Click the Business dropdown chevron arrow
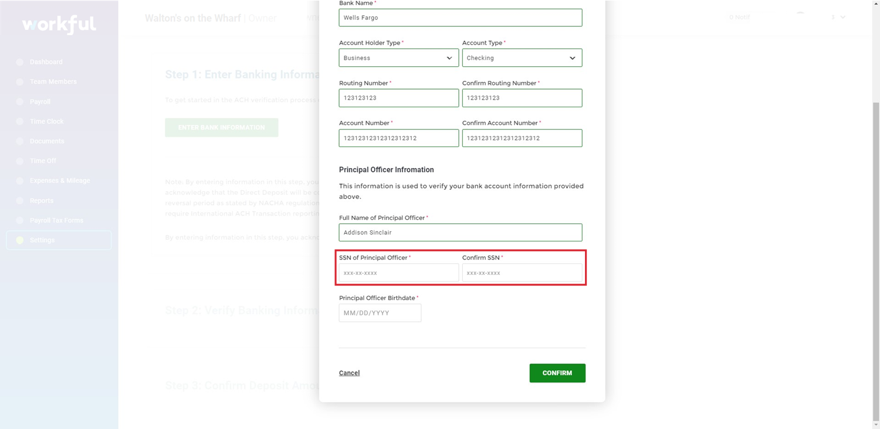Image resolution: width=880 pixels, height=429 pixels. [449, 58]
